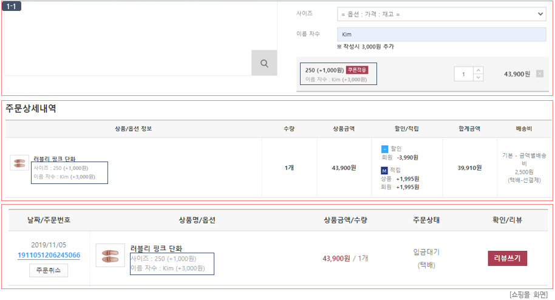The height and width of the screenshot is (300, 555).
Task: Click the 이름 자수 input containing Kim
Action: point(441,35)
